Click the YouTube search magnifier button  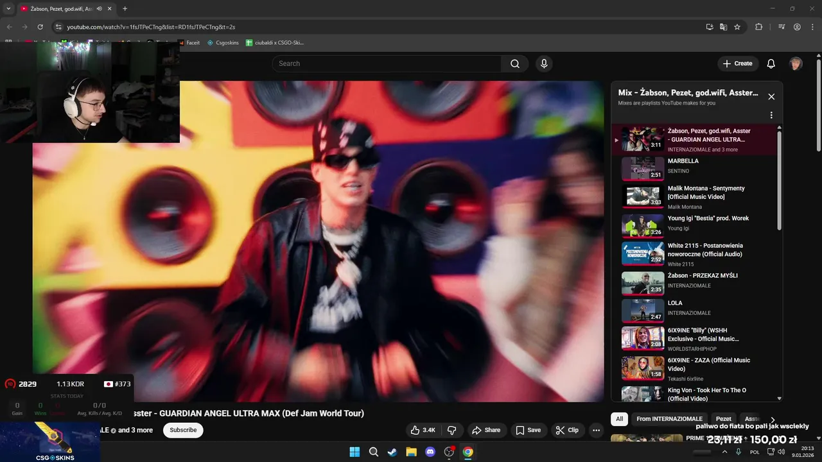515,64
